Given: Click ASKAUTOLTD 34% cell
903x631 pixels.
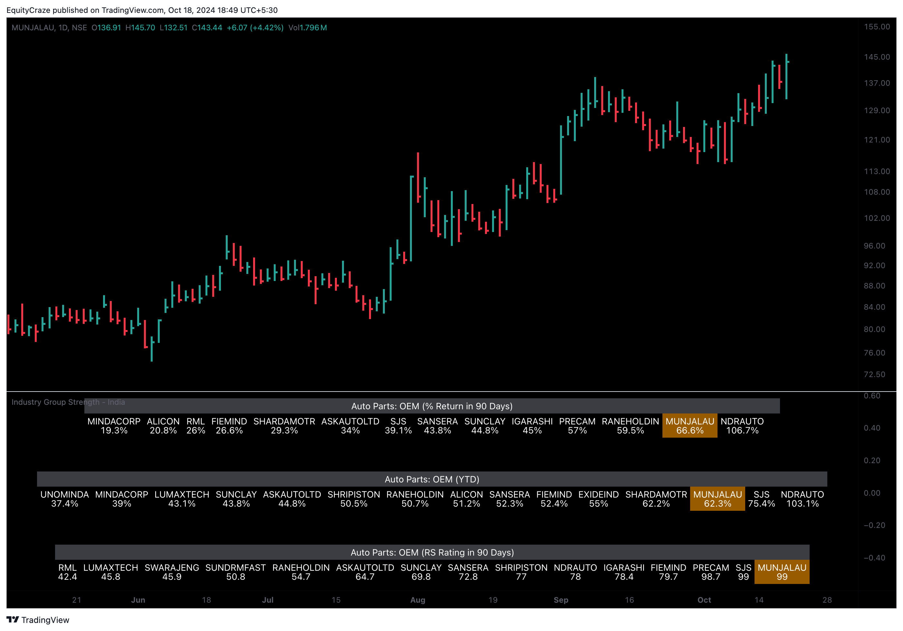Looking at the screenshot, I should [x=350, y=425].
